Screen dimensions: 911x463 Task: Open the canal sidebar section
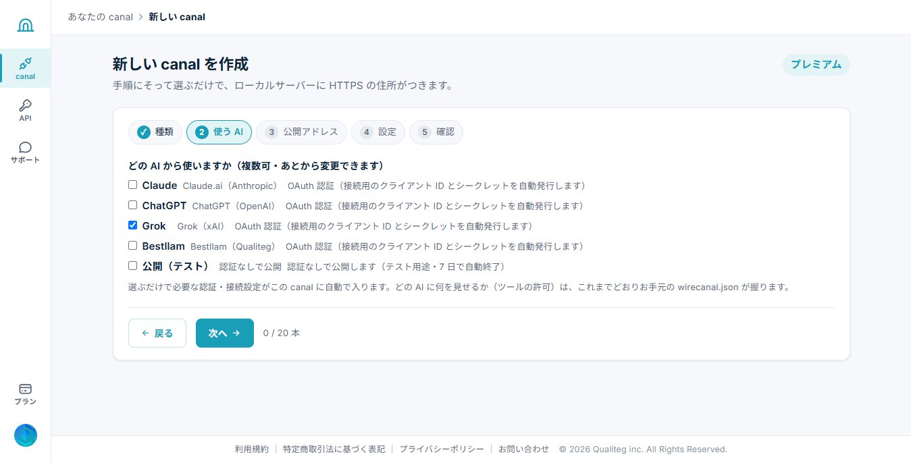(x=25, y=68)
